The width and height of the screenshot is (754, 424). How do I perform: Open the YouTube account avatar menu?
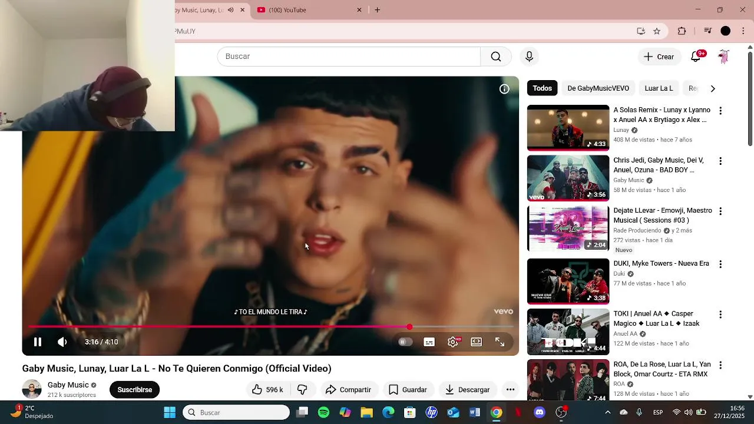tap(724, 57)
